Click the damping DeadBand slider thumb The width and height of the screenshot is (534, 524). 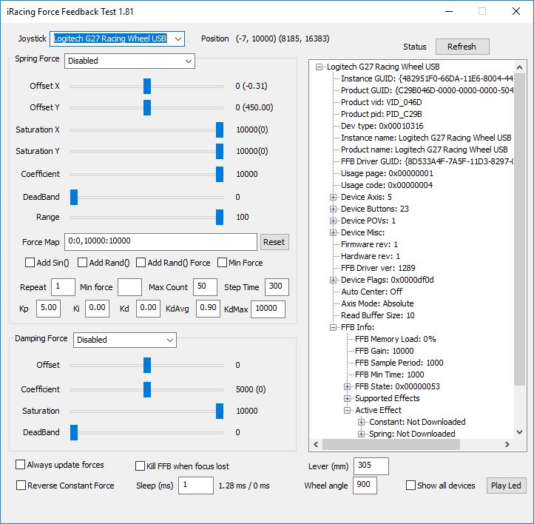[x=74, y=433]
